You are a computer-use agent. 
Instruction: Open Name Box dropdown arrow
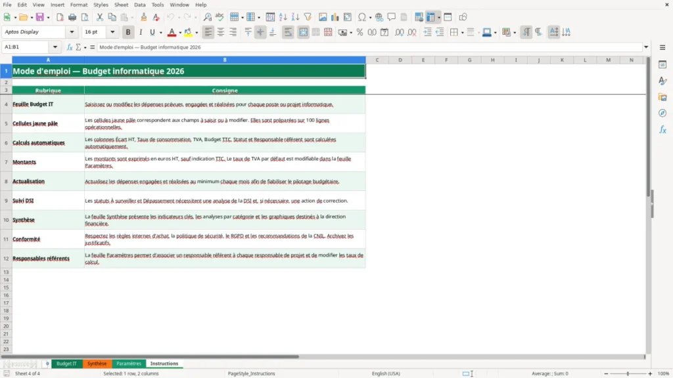(x=55, y=47)
